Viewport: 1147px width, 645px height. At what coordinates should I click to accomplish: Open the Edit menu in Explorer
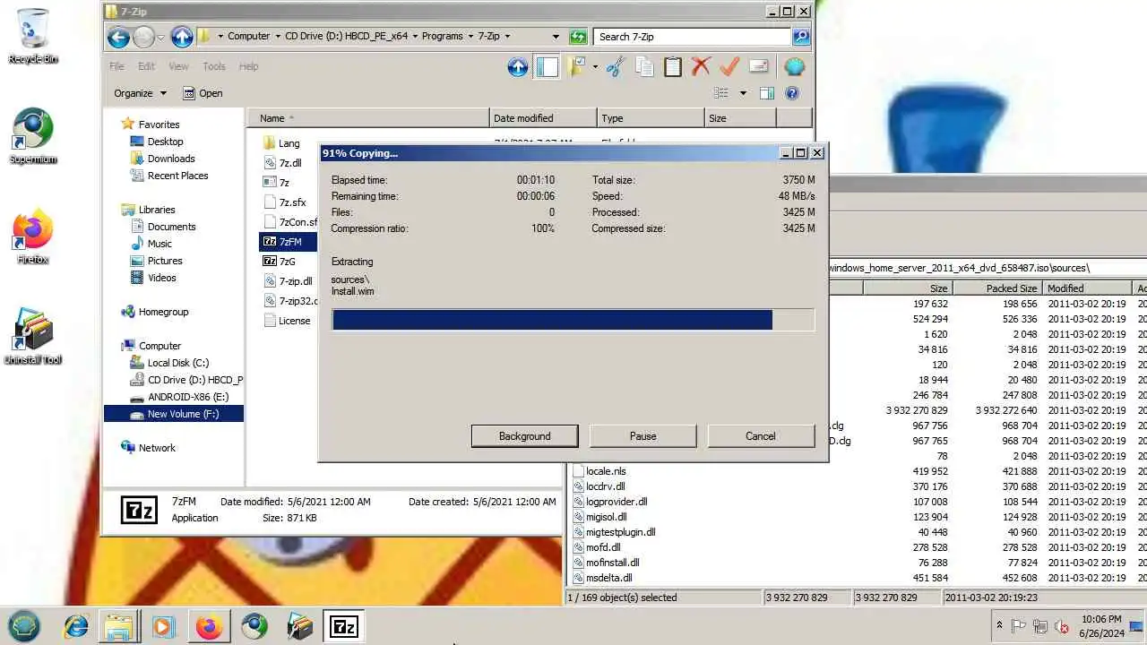146,66
